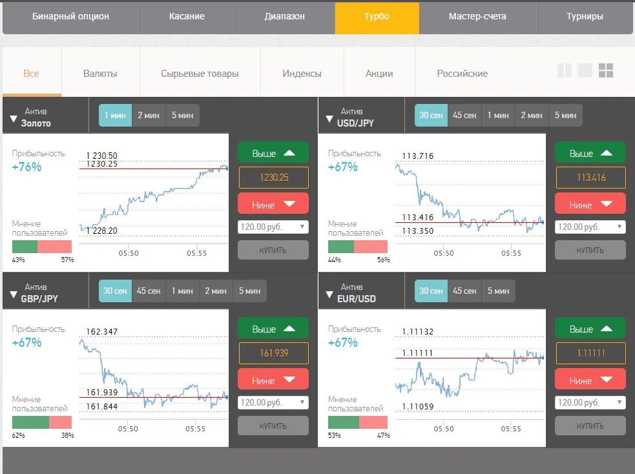
Task: Select 1 мин expiry for USD/JPY
Action: click(x=498, y=116)
